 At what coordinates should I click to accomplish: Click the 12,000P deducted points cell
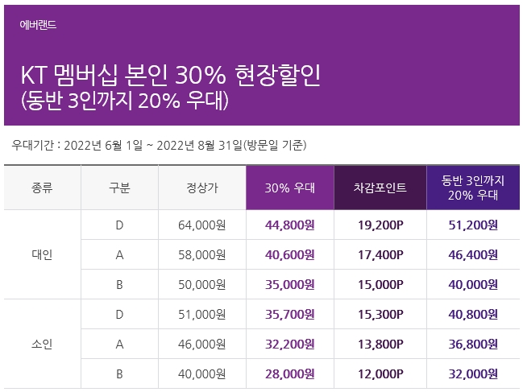(x=380, y=374)
